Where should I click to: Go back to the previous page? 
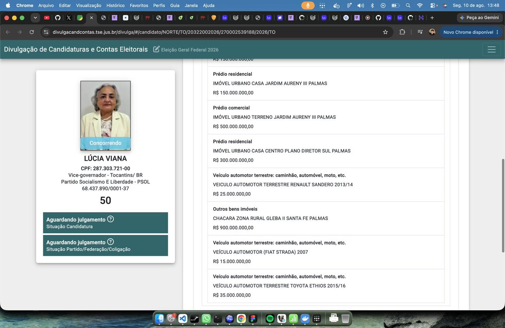point(8,32)
